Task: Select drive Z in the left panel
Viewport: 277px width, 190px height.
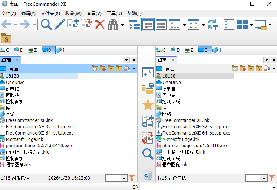Action: tap(33, 50)
